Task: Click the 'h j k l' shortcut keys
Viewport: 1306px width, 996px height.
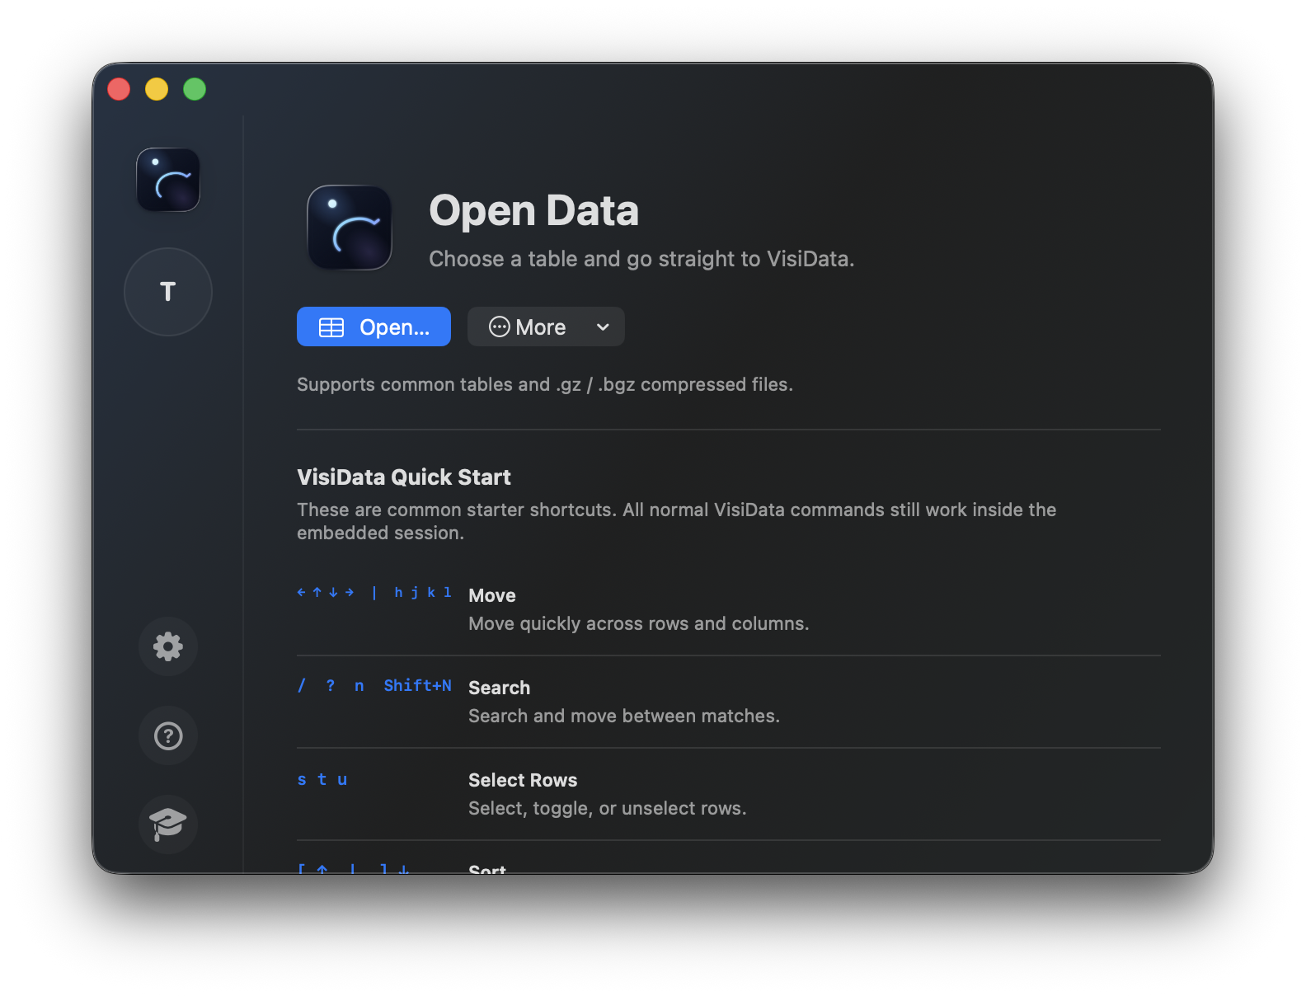Action: 423,592
